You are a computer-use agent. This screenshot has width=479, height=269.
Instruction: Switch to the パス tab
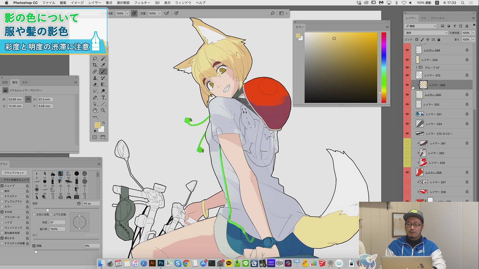424,18
